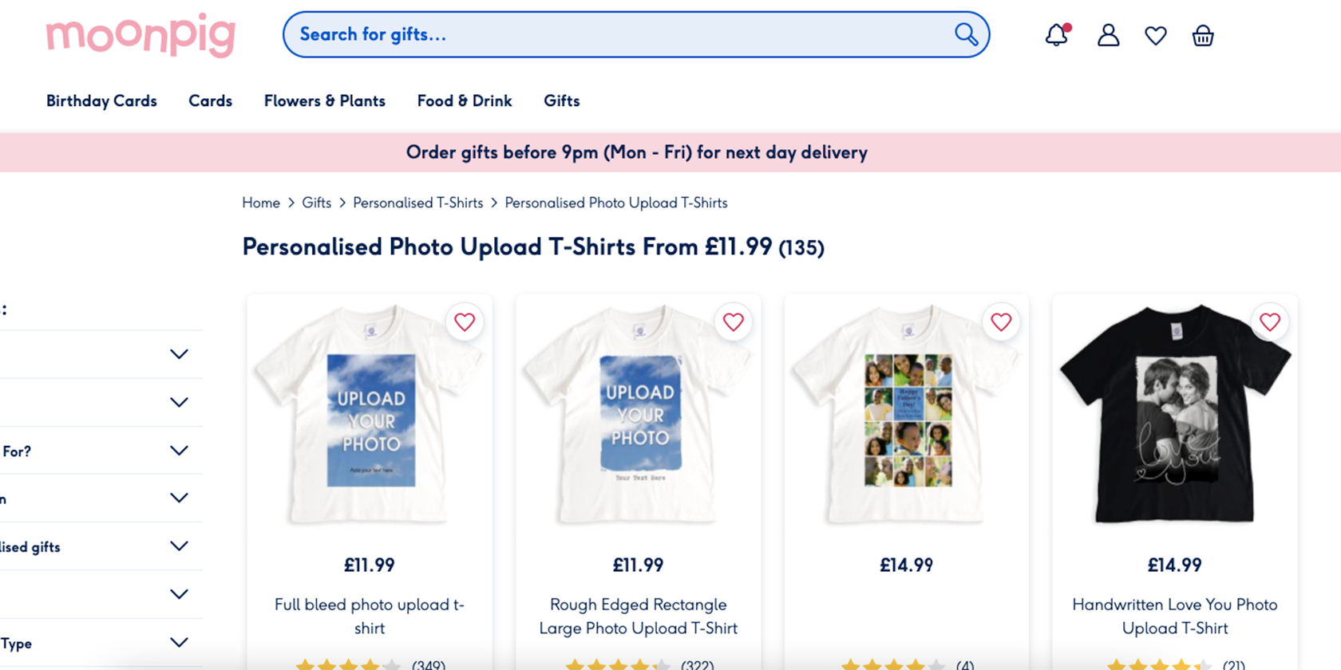Favourite the photo collage t-shirt

1001,321
